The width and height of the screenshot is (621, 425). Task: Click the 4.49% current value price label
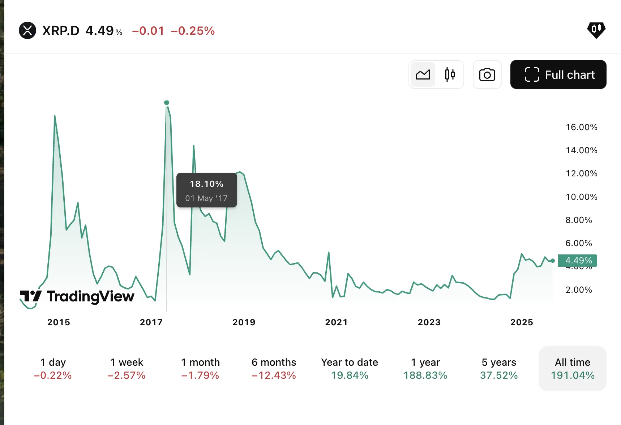click(x=578, y=261)
